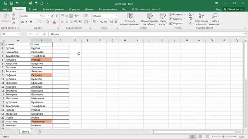Image resolution: width=248 pixels, height=139 pixels.
Task: Open the Общий number format dropdown
Action: 117,16
